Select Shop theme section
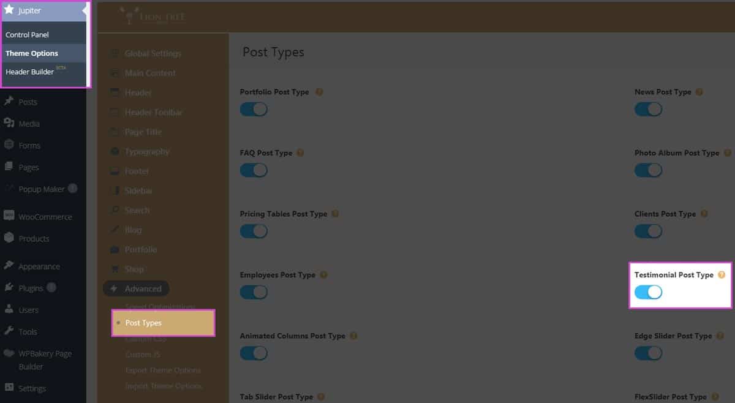 point(134,269)
